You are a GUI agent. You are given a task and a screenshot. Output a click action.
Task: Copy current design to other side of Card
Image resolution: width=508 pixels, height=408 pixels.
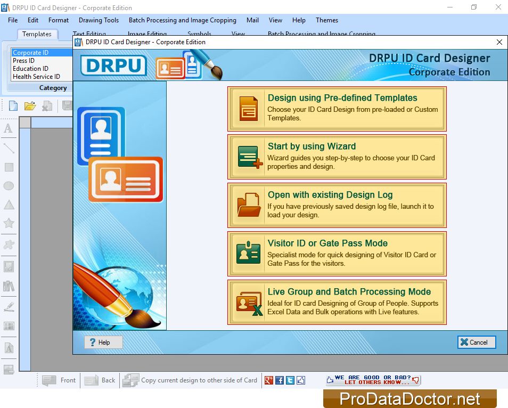190,380
